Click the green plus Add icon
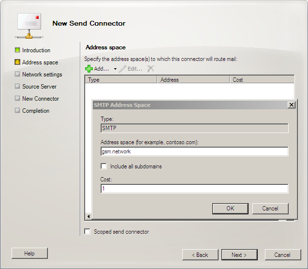The width and height of the screenshot is (308, 269). pos(89,69)
